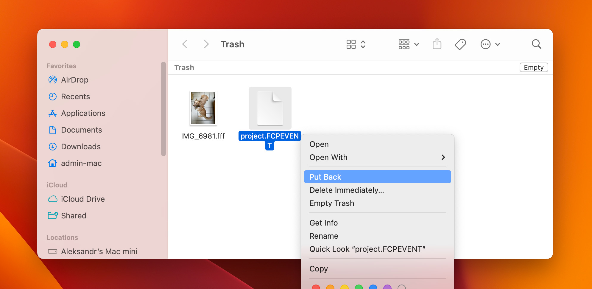Image resolution: width=592 pixels, height=289 pixels.
Task: Click the Share toolbar icon
Action: [x=437, y=44]
